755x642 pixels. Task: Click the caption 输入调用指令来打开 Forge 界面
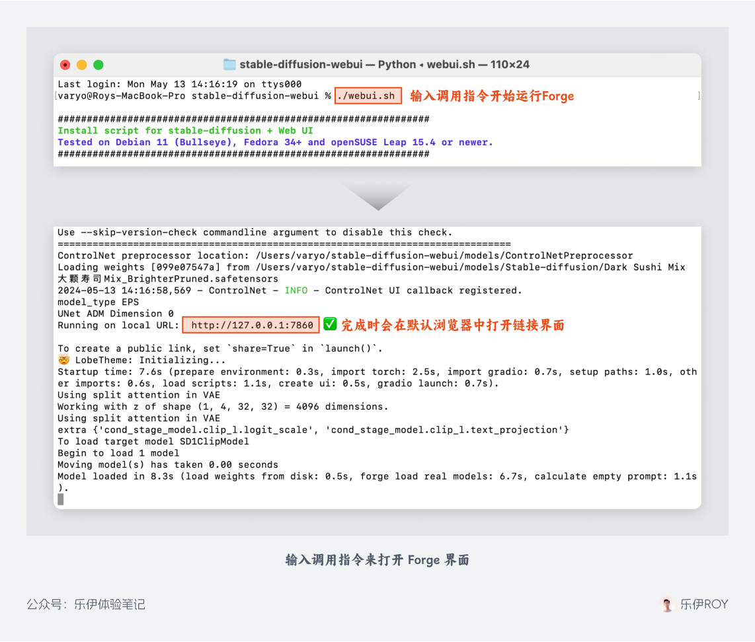(x=377, y=560)
